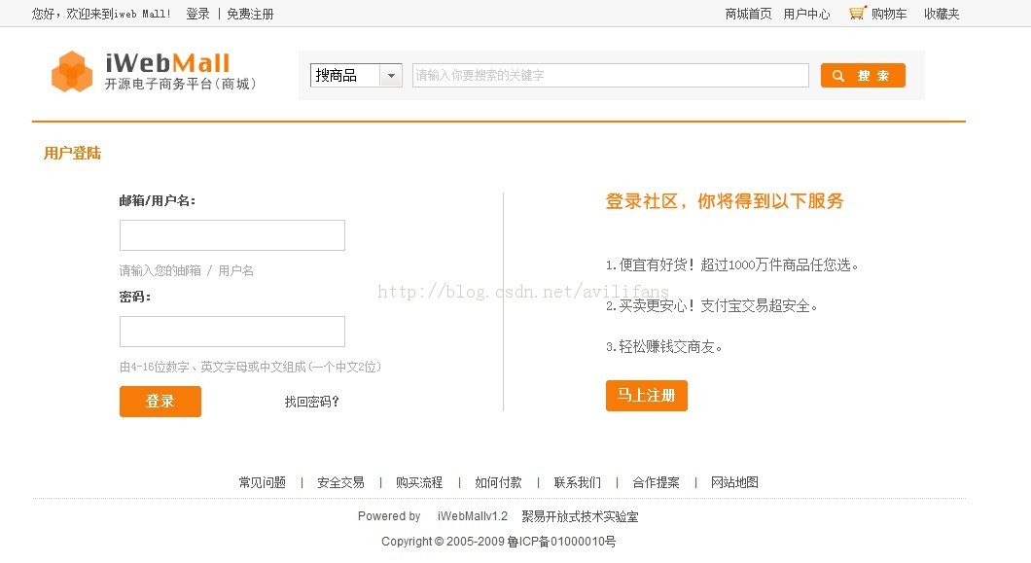
Task: Click the orange 搜索 search button
Action: [863, 76]
